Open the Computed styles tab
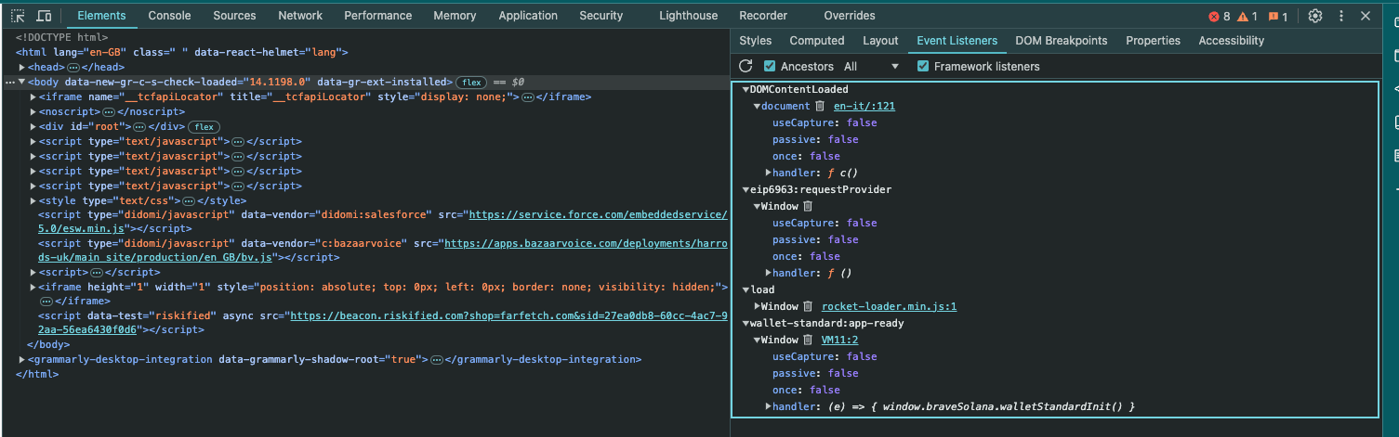Screen dimensions: 1399x437 point(816,41)
